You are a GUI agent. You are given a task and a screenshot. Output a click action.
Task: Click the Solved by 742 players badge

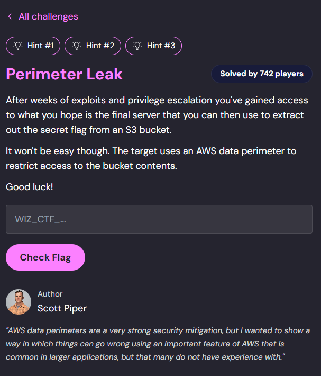tap(262, 74)
